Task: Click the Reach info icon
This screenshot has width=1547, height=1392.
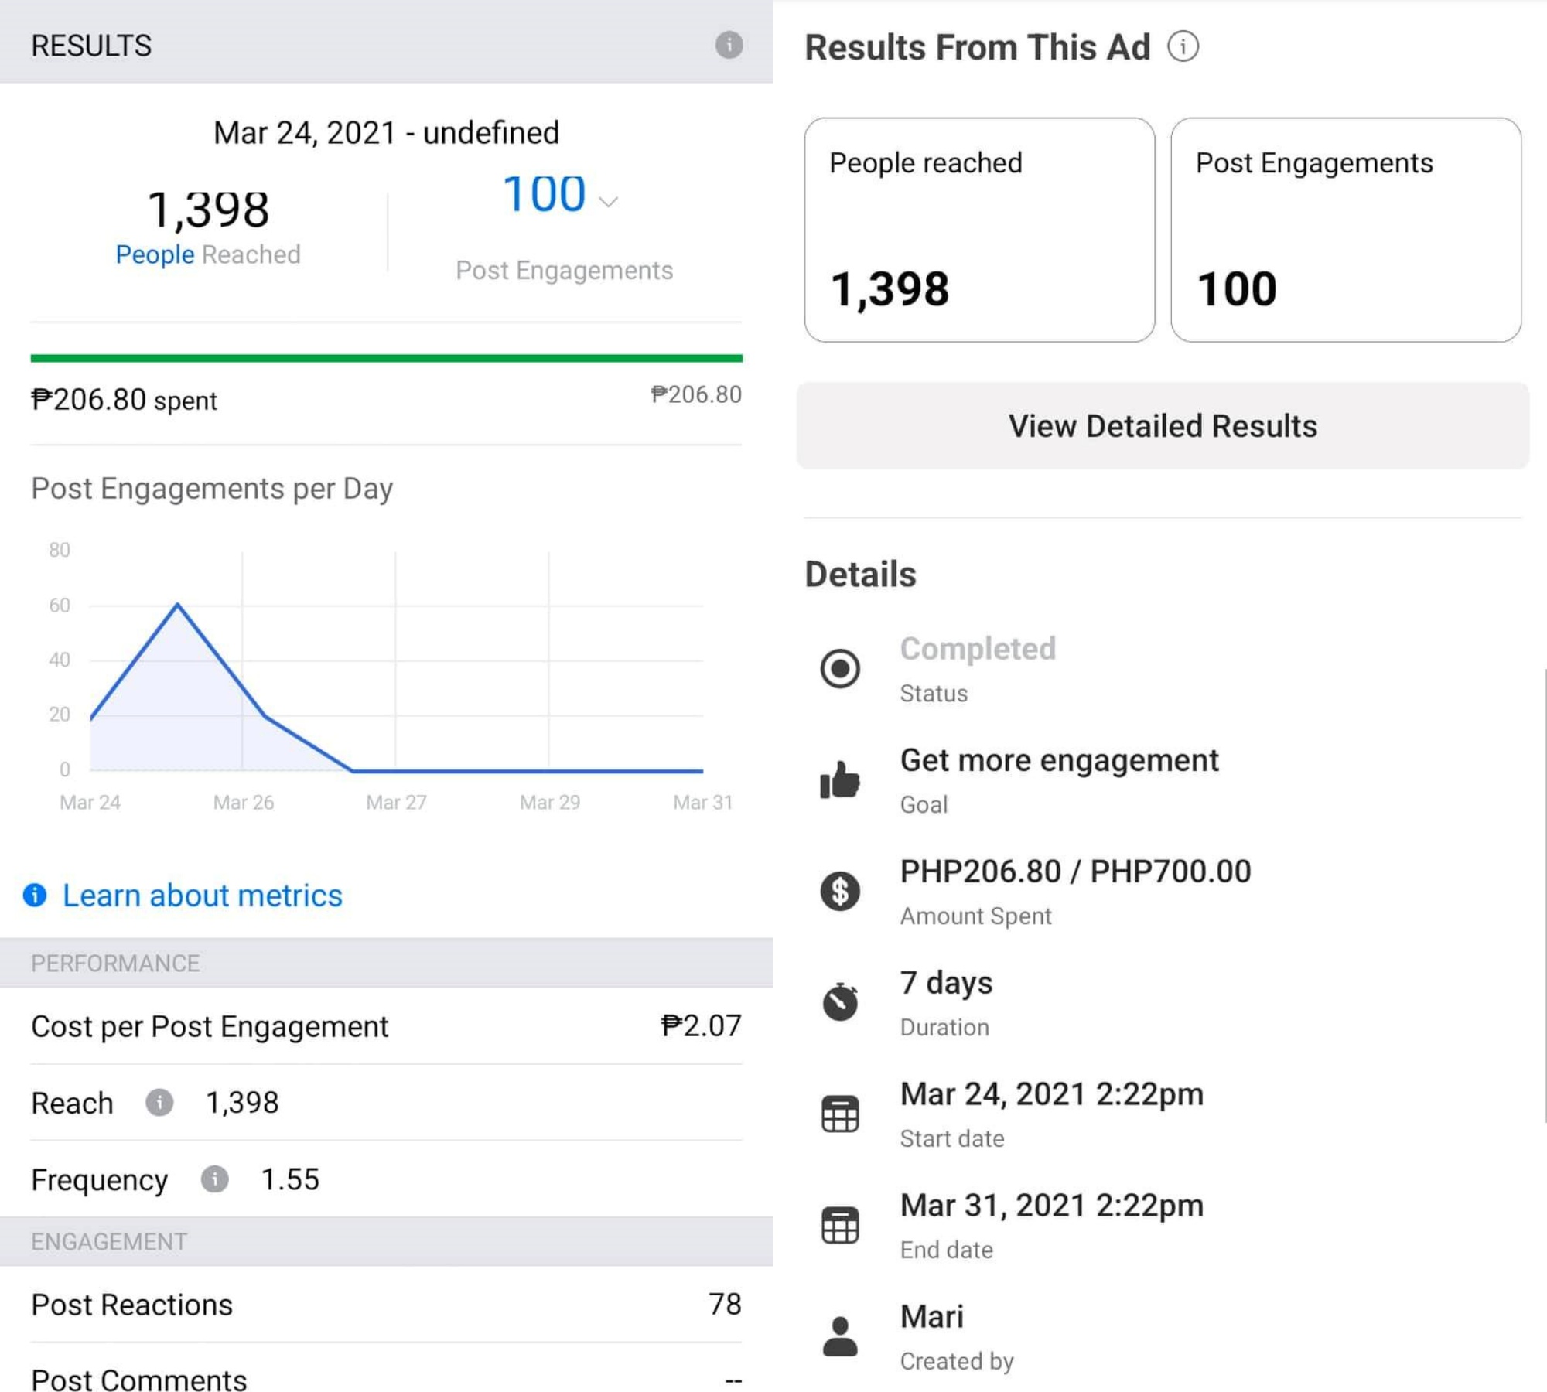Action: pos(159,1102)
